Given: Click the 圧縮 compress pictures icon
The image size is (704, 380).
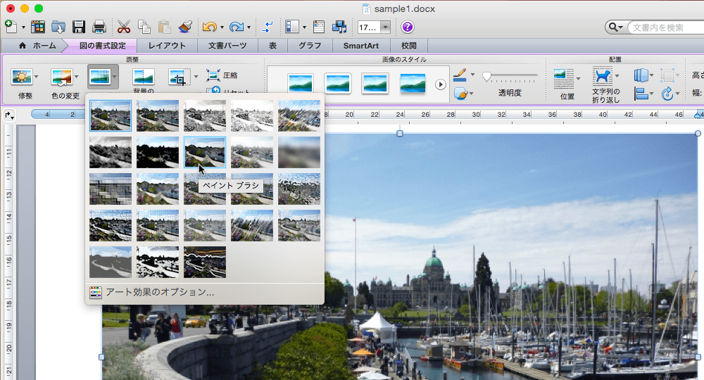Looking at the screenshot, I should tap(213, 75).
